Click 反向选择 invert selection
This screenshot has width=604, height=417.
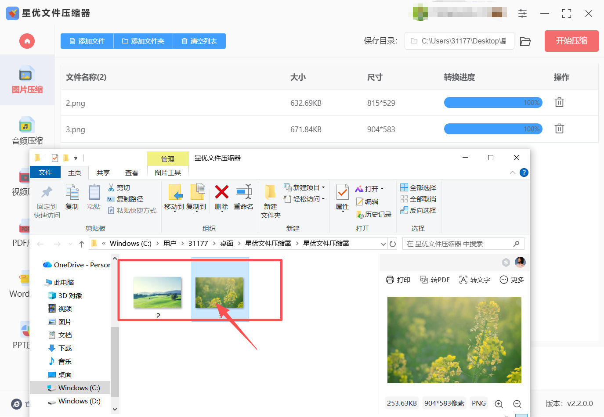click(418, 211)
